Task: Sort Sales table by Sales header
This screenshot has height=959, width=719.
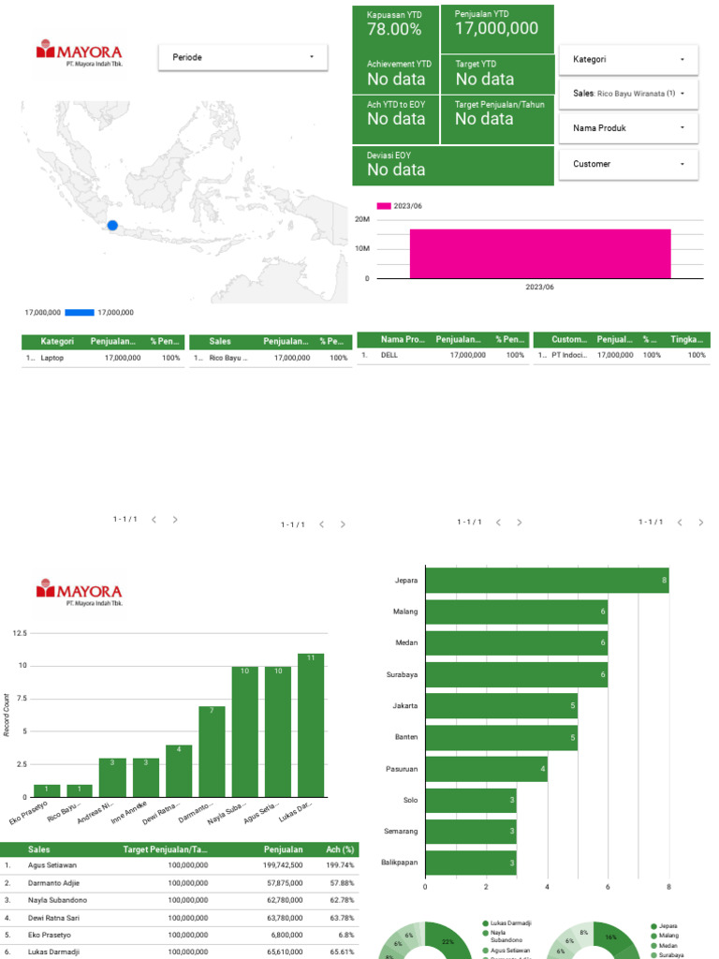Action: coord(220,341)
